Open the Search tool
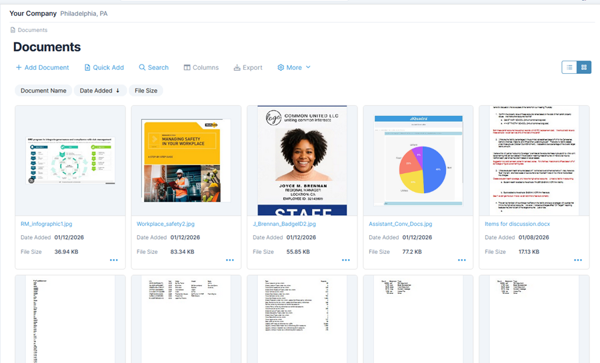Viewport: 600px width, 363px height. coord(153,67)
